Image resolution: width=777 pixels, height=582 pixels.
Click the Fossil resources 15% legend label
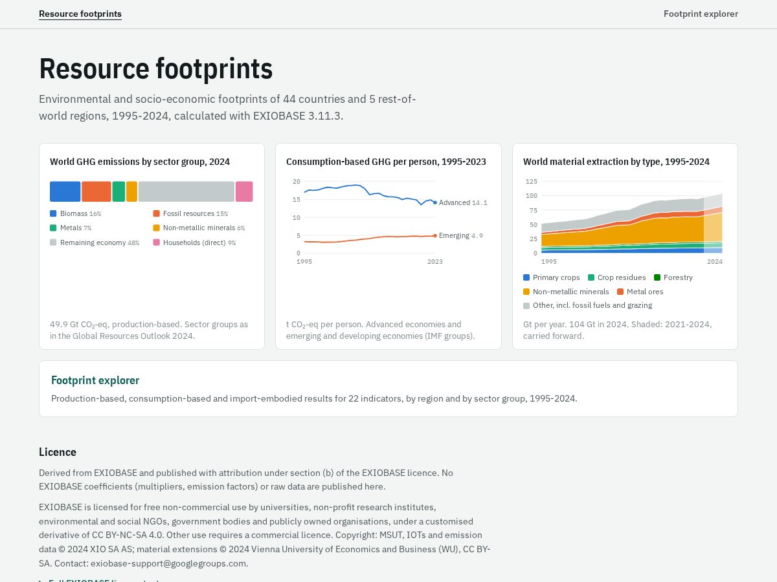tap(196, 213)
